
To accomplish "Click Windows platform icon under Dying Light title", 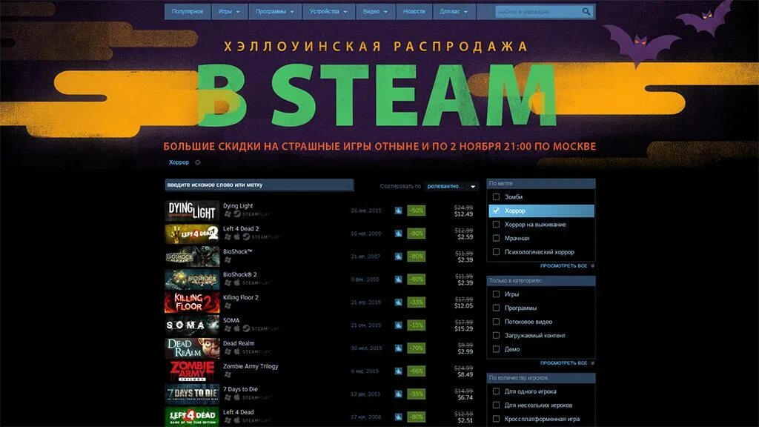I will point(228,214).
